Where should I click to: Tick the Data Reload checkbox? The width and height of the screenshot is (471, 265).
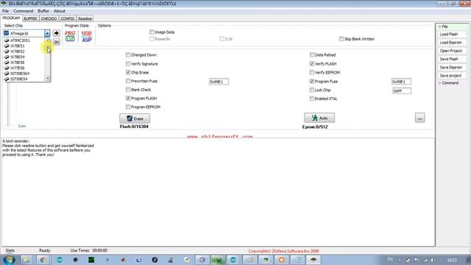click(x=312, y=55)
